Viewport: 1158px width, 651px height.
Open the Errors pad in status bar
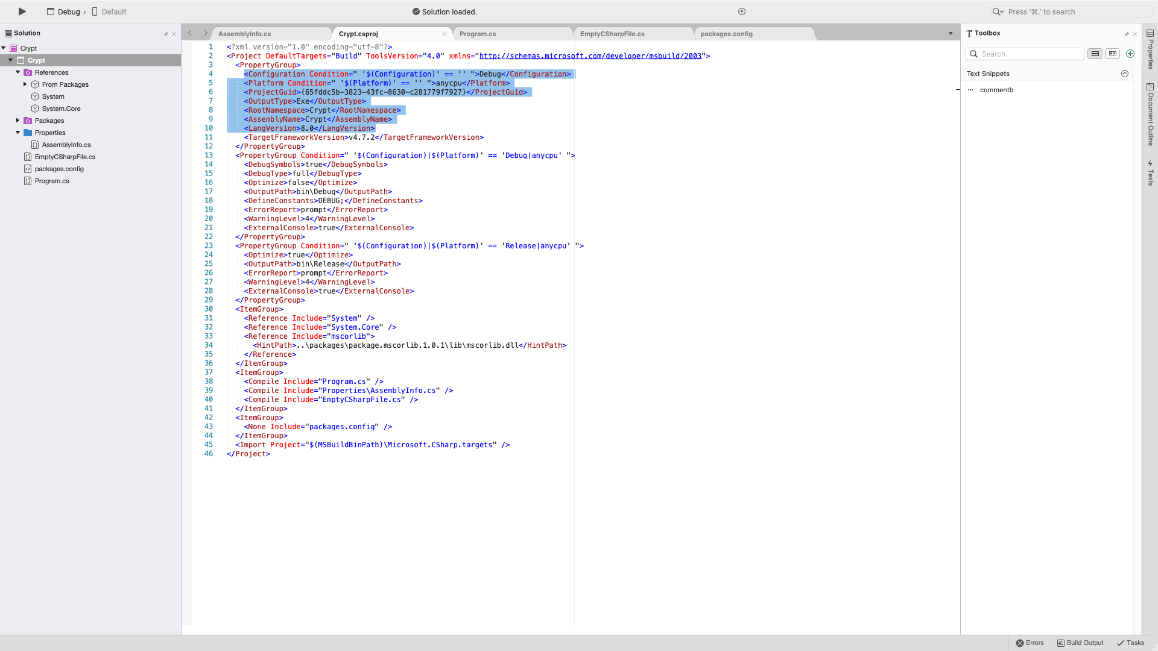[x=1030, y=643]
